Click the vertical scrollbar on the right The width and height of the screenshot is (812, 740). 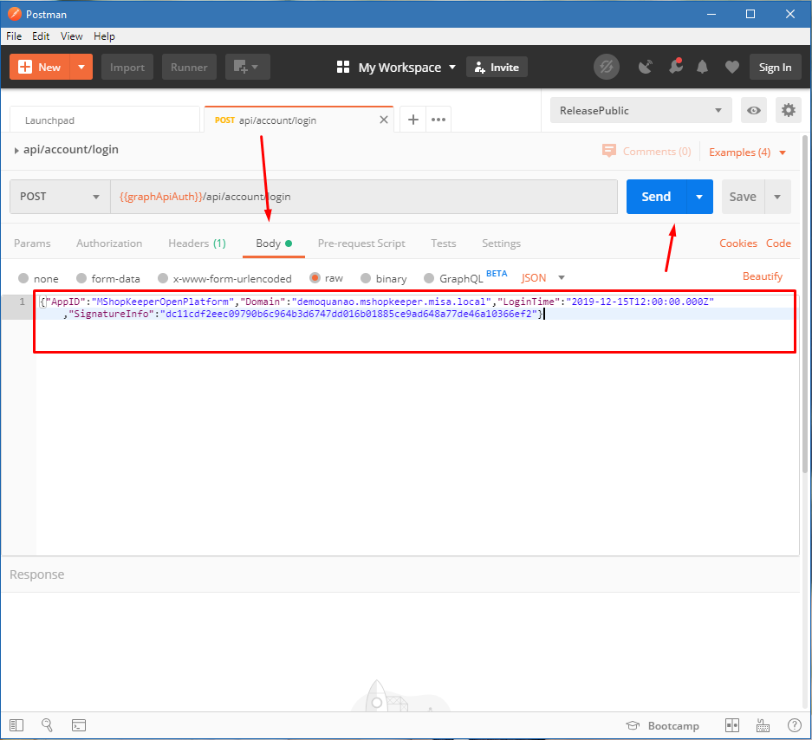click(x=805, y=303)
